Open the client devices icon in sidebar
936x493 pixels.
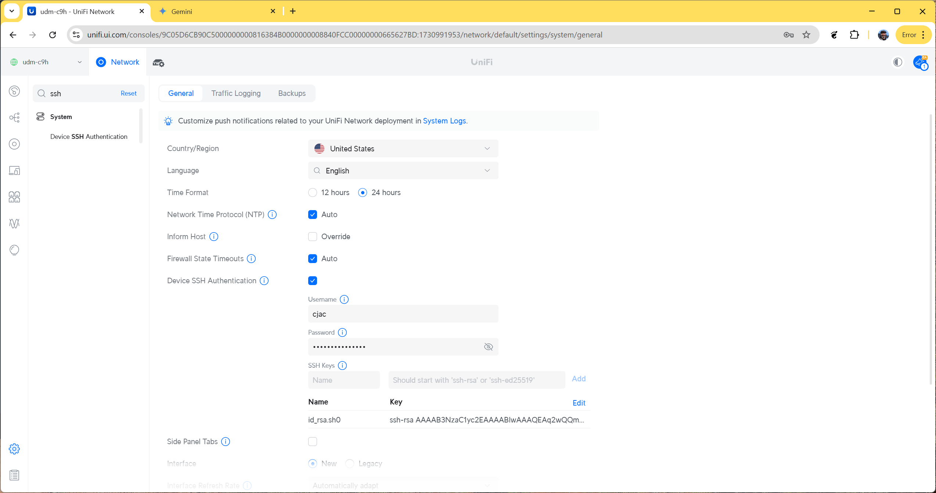point(14,170)
